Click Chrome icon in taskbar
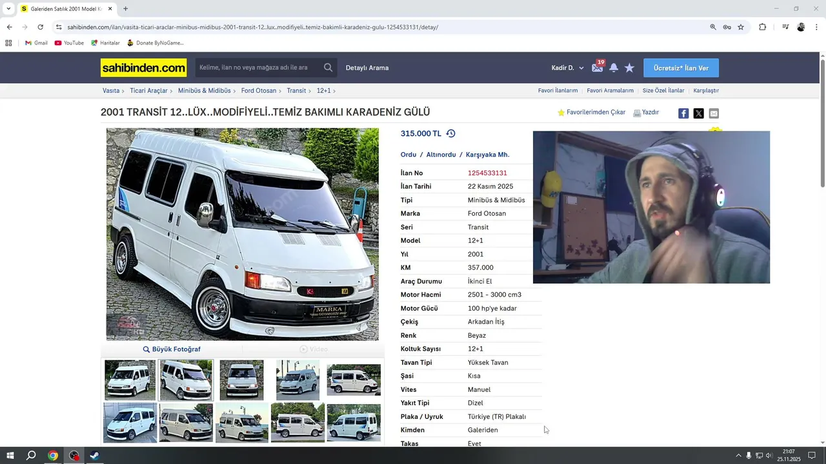Image resolution: width=826 pixels, height=464 pixels. coord(53,456)
